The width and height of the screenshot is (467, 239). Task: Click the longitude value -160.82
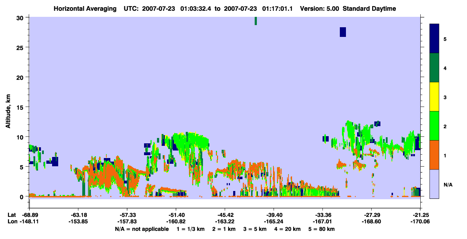pos(176,221)
